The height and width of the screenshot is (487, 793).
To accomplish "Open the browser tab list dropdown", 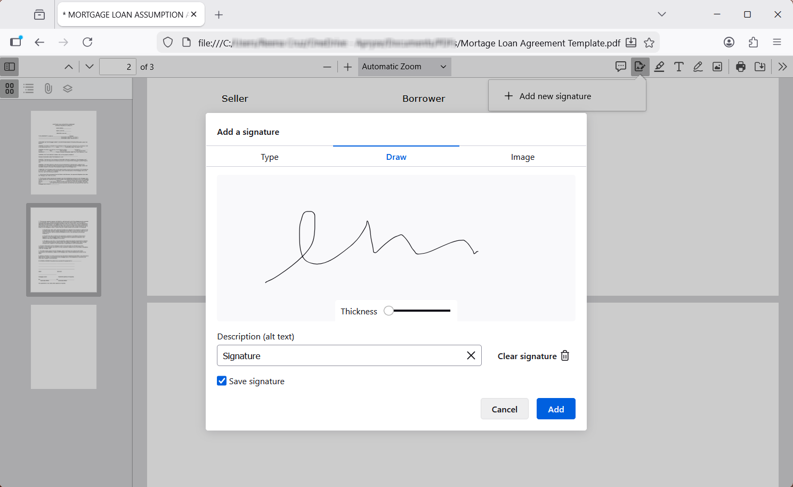I will (661, 14).
